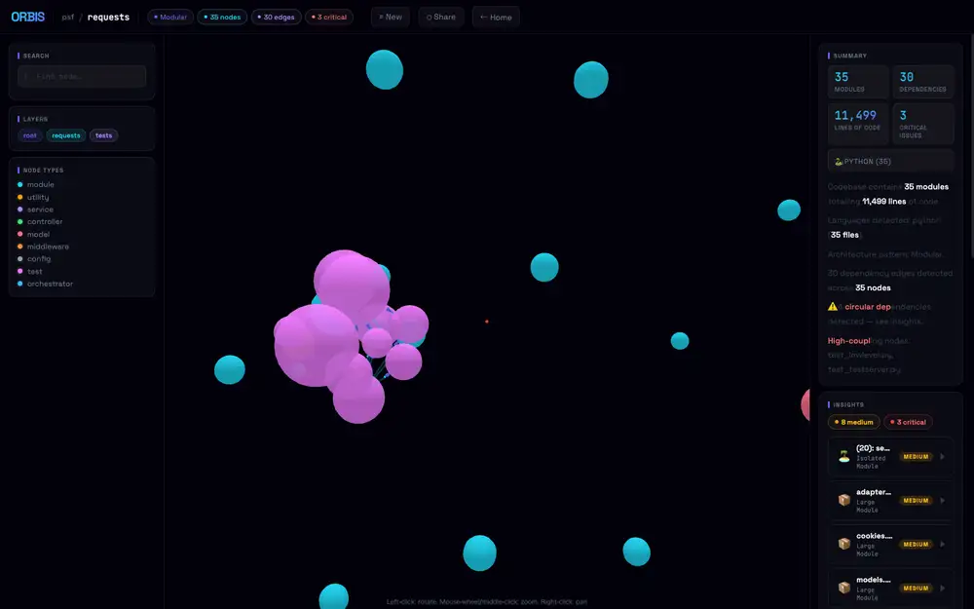This screenshot has width=974, height=609.
Task: Click the island icon of isolated module insight
Action: tap(843, 457)
